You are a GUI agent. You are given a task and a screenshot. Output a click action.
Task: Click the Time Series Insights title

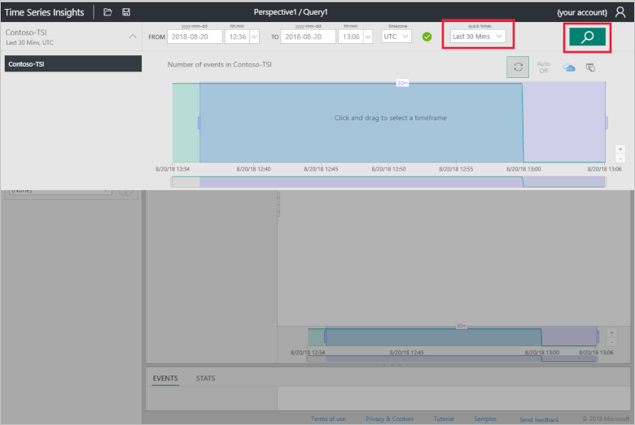pyautogui.click(x=44, y=12)
